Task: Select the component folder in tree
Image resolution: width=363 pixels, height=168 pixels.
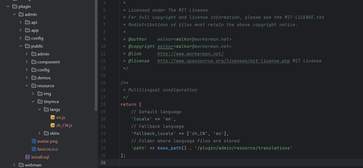Action: click(48, 62)
